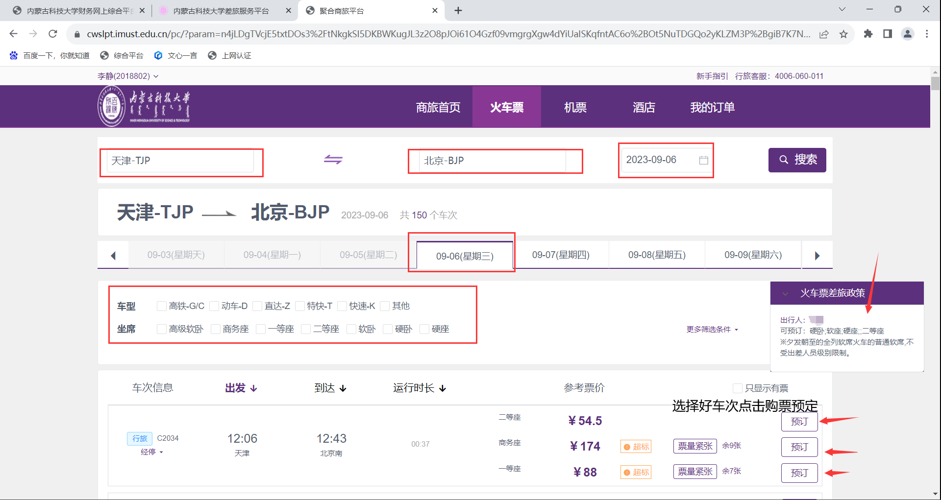Screen dimensions: 941x500
Task: Select the 09-07(星期四) date tab
Action: point(561,255)
